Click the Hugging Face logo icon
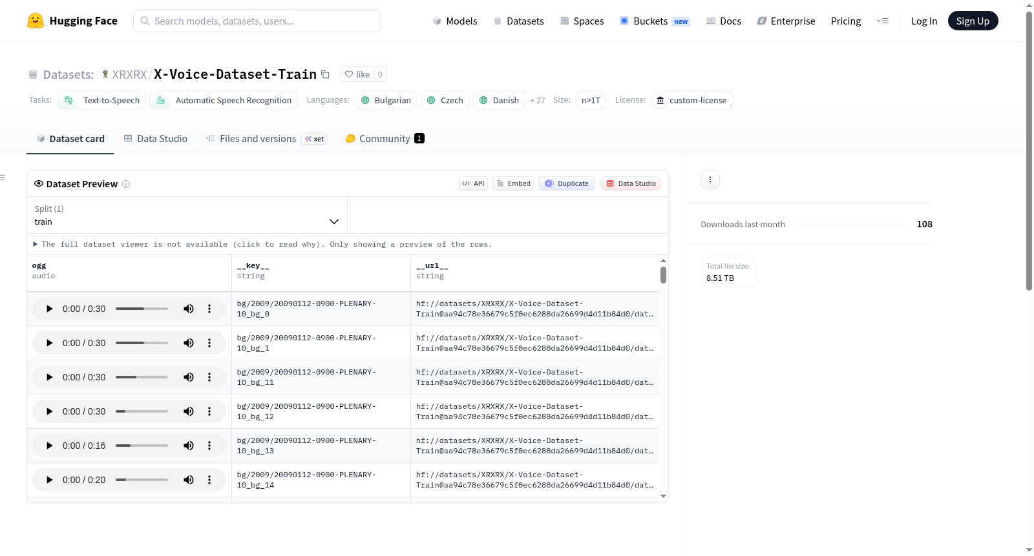Viewport: 1034px width, 556px height. point(36,21)
